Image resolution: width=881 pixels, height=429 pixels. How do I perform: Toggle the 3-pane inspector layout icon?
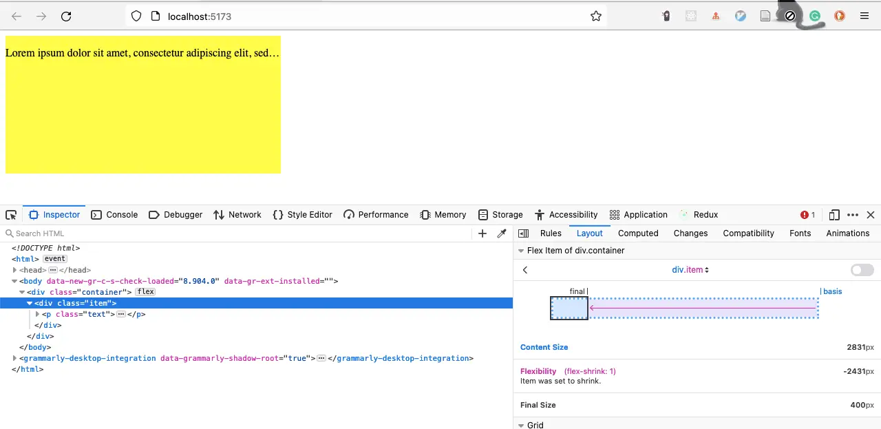(x=523, y=233)
